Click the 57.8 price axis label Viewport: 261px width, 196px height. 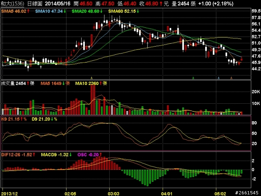tap(256, 18)
